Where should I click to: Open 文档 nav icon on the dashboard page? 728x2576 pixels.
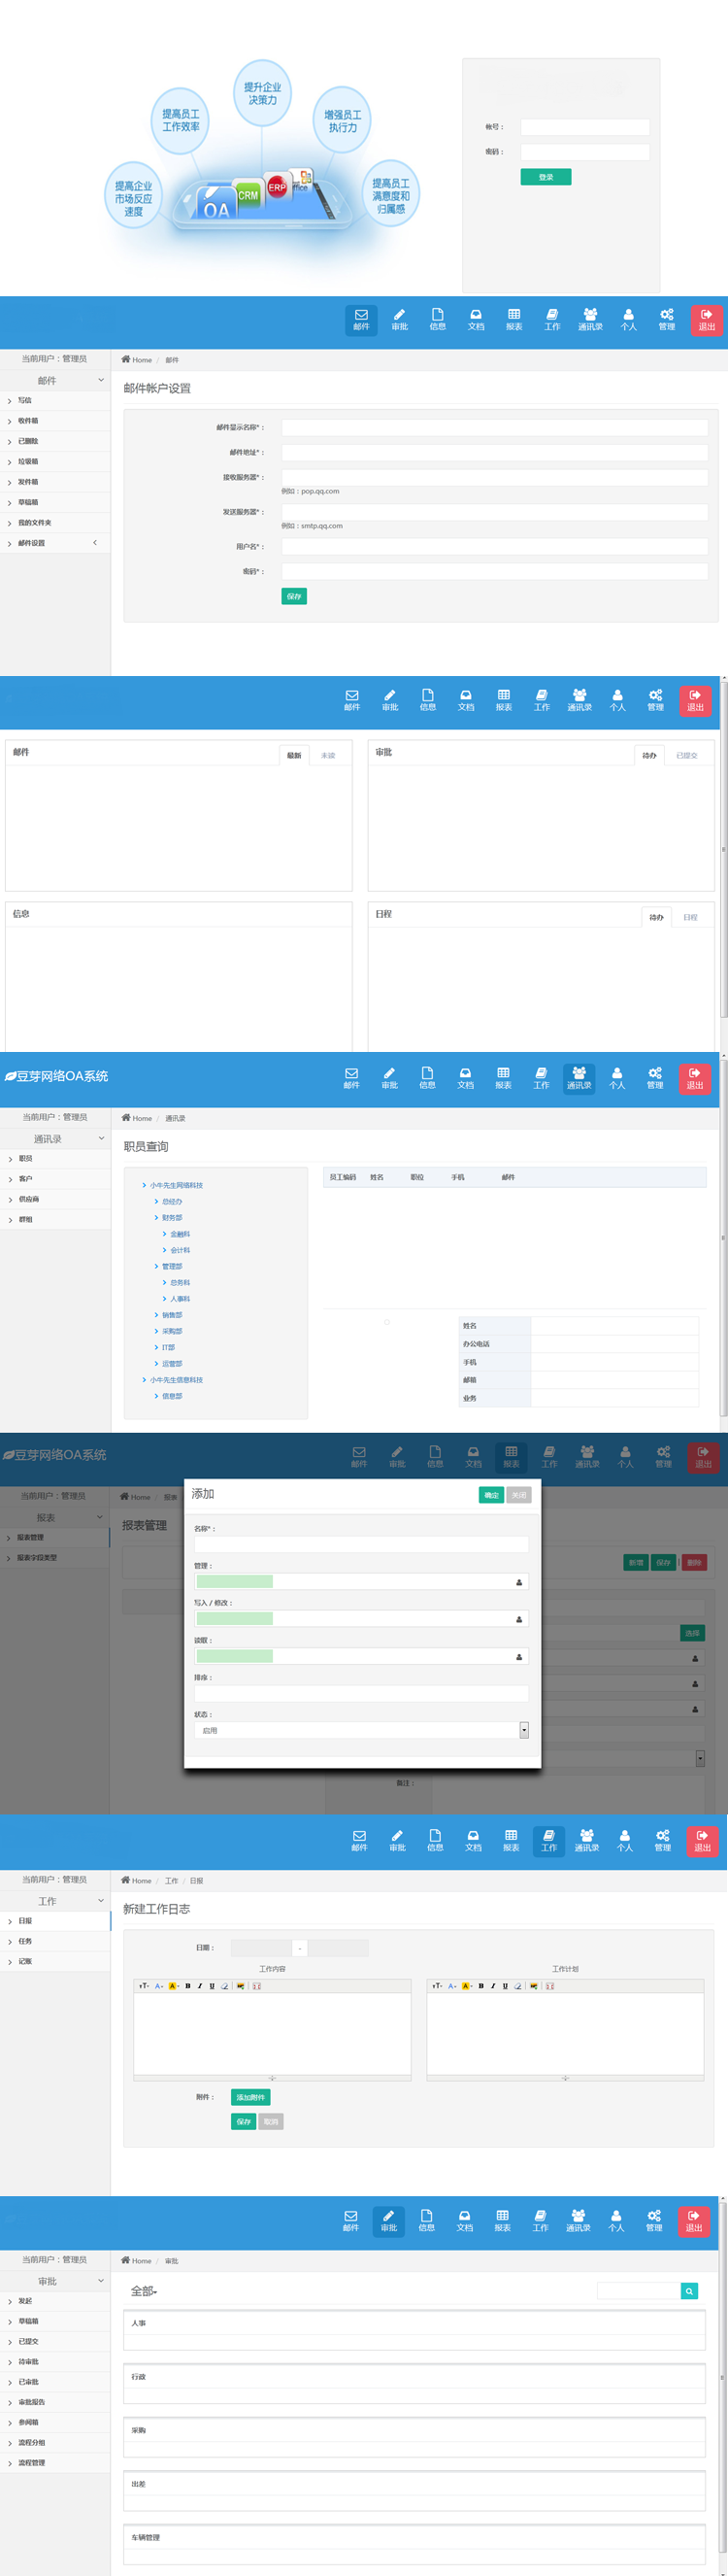coord(465,699)
